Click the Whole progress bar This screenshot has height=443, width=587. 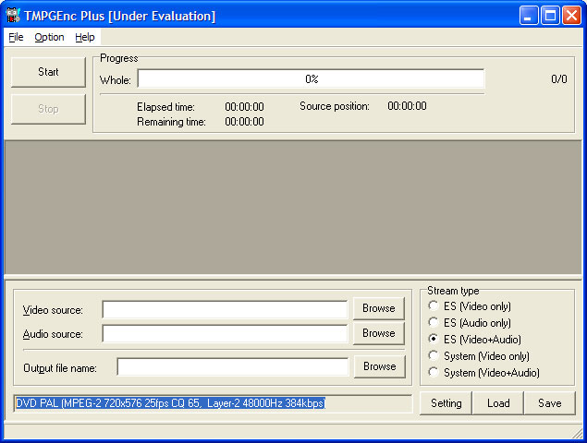[312, 78]
